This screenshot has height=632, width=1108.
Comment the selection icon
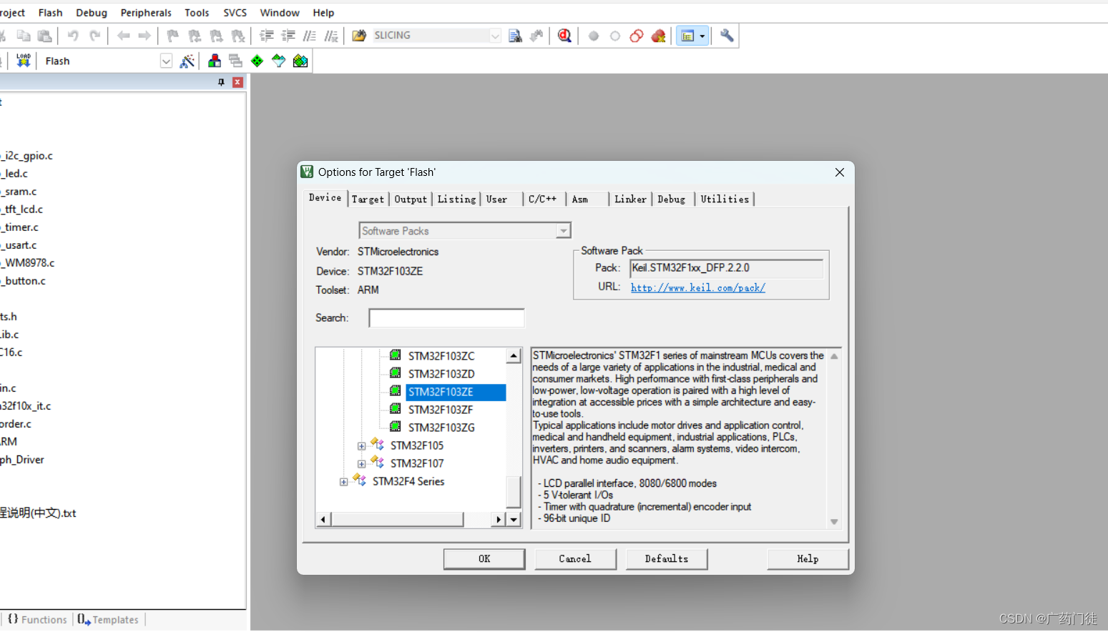310,36
